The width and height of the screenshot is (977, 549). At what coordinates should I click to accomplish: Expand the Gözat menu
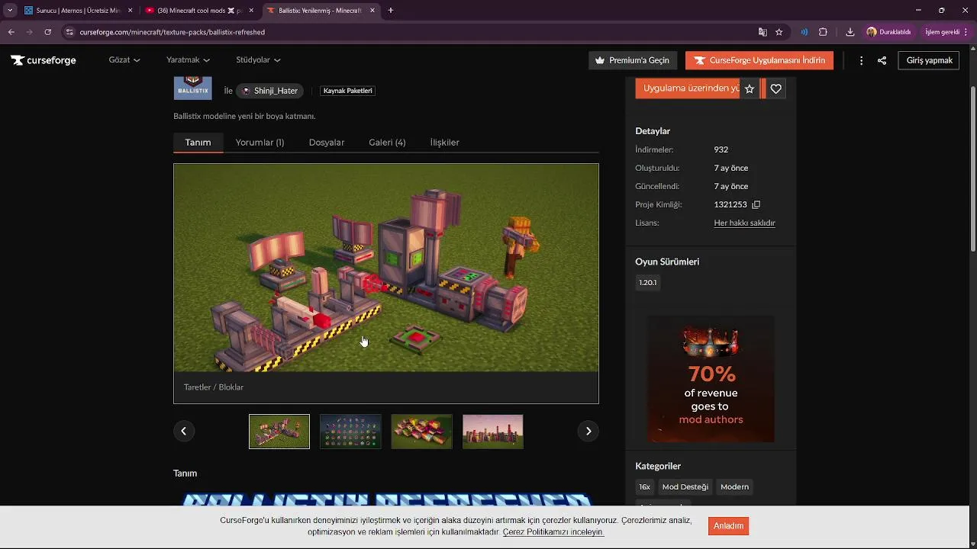click(x=124, y=60)
